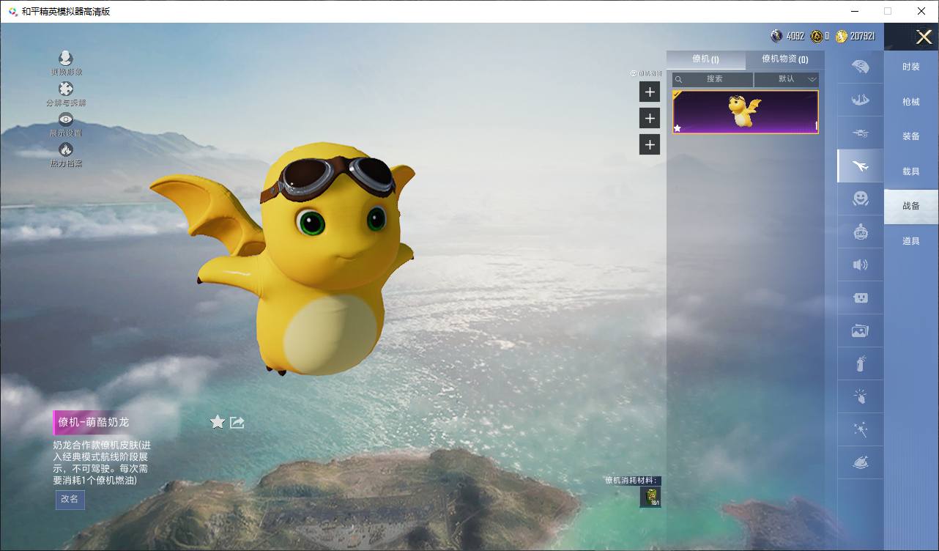This screenshot has height=551, width=939.
Task: Click the 207921 gold balance
Action: point(862,36)
